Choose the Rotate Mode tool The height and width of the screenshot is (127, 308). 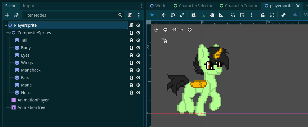pyautogui.click(x=173, y=15)
